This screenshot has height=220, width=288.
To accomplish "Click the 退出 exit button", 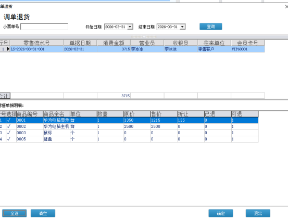I will [258, 213].
